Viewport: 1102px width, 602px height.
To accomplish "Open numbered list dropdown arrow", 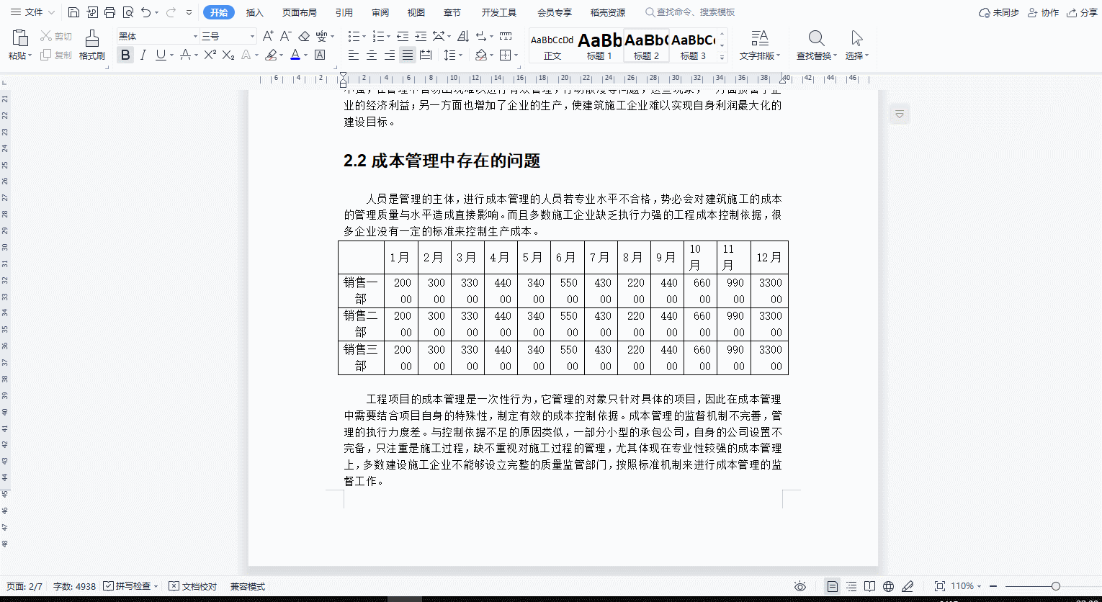I will point(389,36).
